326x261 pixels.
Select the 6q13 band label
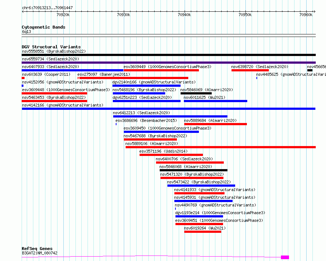coord(26,31)
